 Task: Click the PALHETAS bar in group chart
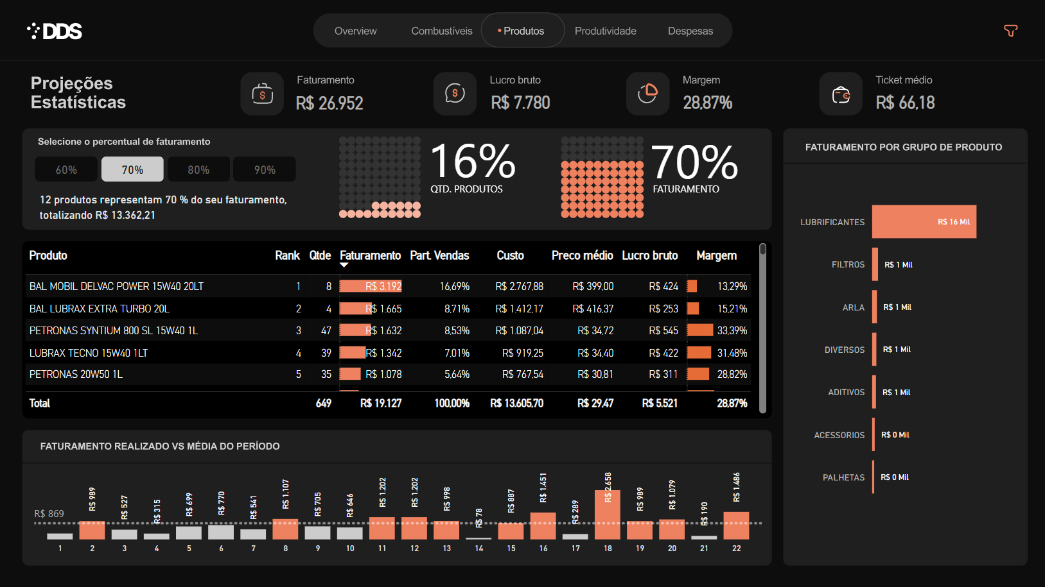coord(874,477)
